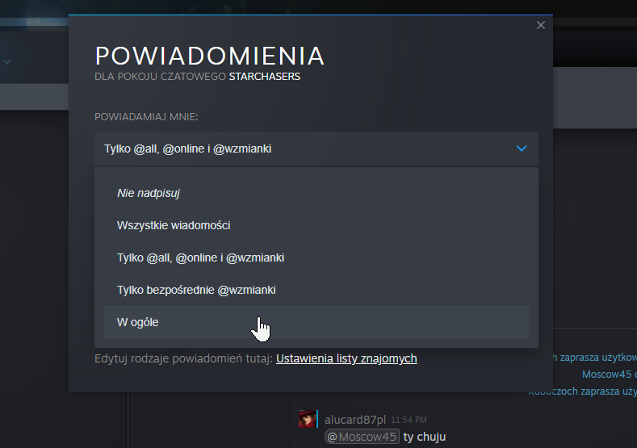Click the STARCHASERS chat room name
637x448 pixels.
pyautogui.click(x=265, y=77)
